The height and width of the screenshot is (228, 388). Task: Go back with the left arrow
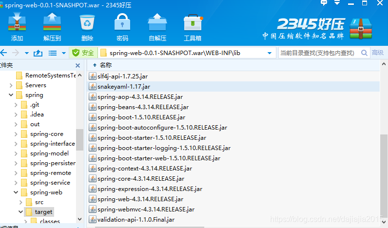pos(3,53)
